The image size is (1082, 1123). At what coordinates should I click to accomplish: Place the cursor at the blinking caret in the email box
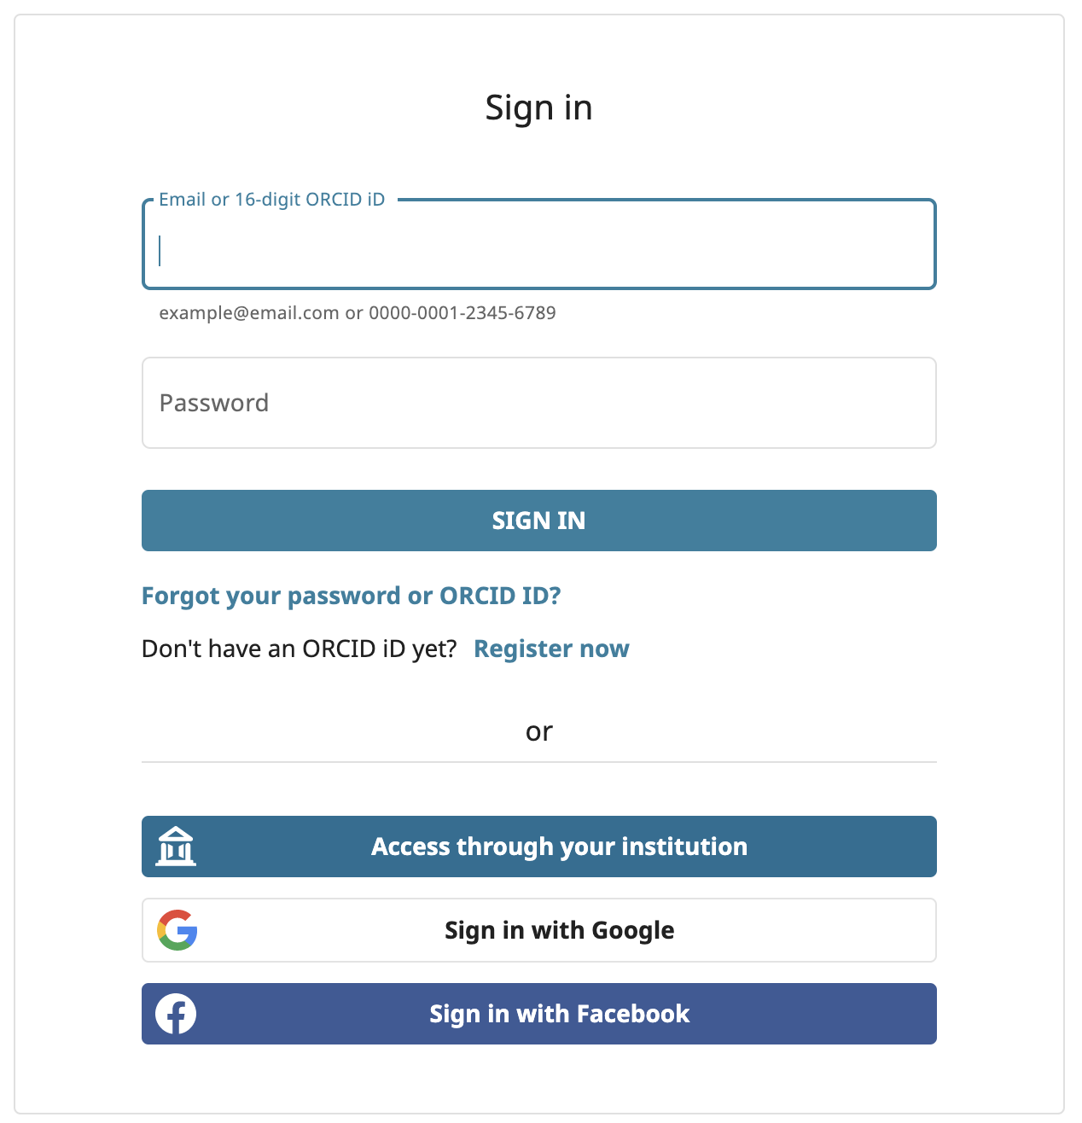[x=160, y=251]
